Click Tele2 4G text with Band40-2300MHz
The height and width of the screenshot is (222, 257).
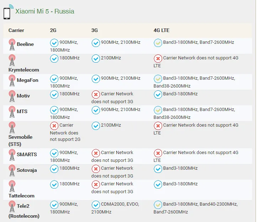pyautogui.click(x=196, y=208)
